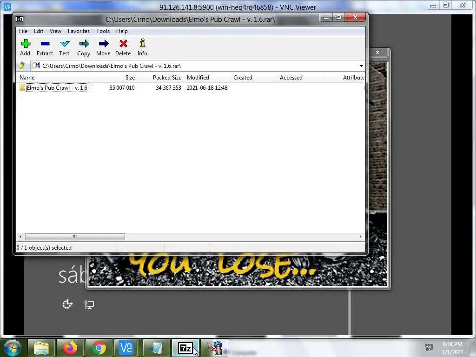Viewport: 476px width, 357px height.
Task: Click the 7-Zip taskbar button
Action: (185, 348)
